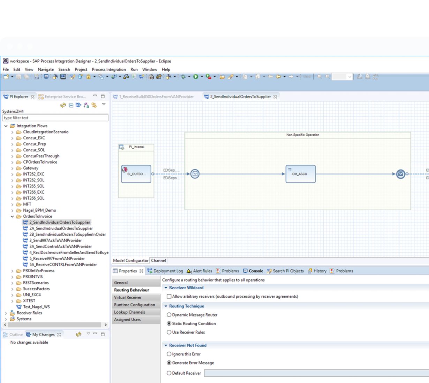This screenshot has height=383, width=429.
Task: Click the Default Receiver input field
Action: coord(316,373)
